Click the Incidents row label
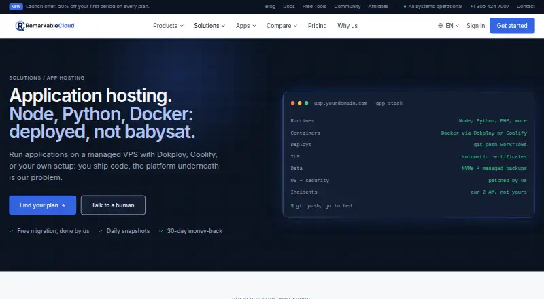 click(x=304, y=192)
